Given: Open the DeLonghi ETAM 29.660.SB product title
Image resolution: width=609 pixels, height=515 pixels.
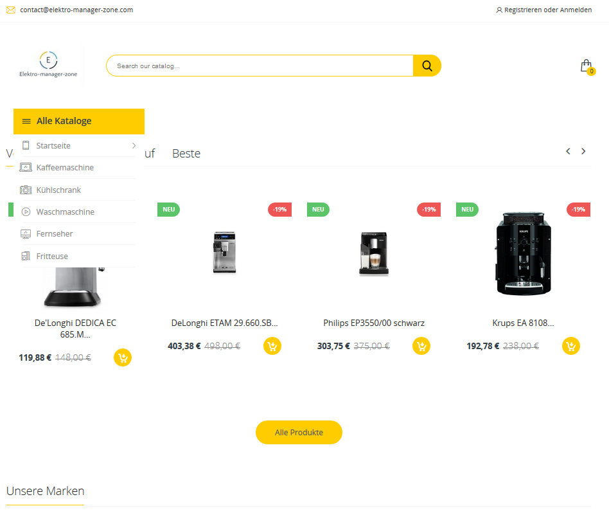Looking at the screenshot, I should pos(224,323).
